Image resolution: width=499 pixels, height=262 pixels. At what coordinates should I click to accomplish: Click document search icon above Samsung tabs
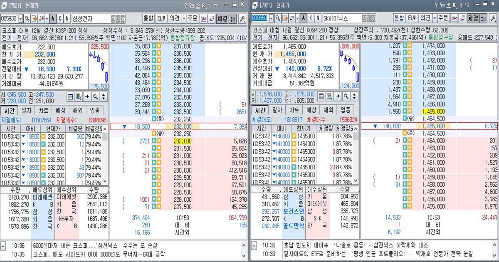(79, 96)
